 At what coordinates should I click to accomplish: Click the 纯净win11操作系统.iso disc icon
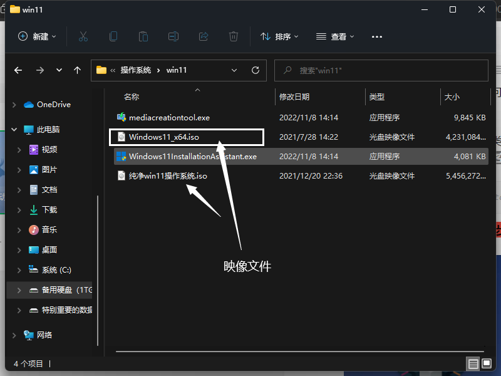click(121, 176)
